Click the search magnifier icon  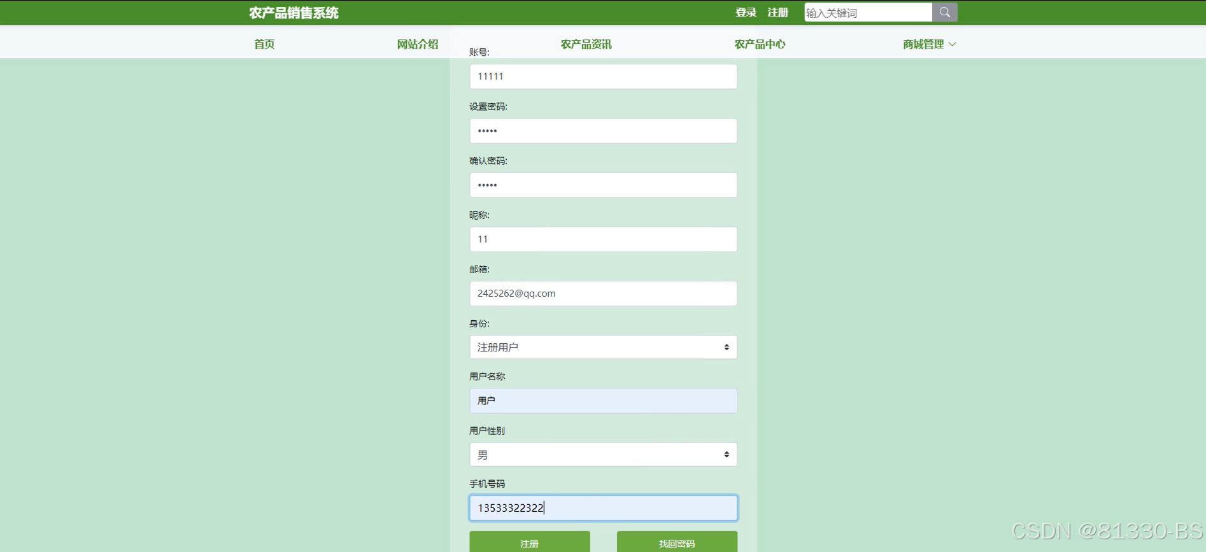(x=945, y=12)
